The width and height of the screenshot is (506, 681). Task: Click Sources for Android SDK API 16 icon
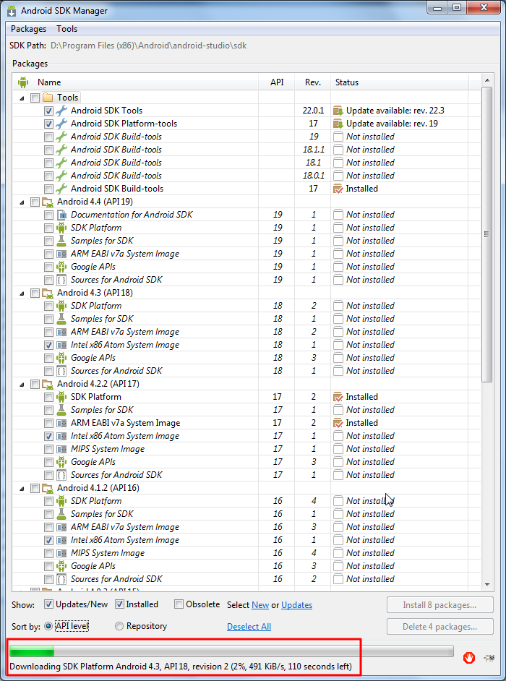click(x=61, y=579)
